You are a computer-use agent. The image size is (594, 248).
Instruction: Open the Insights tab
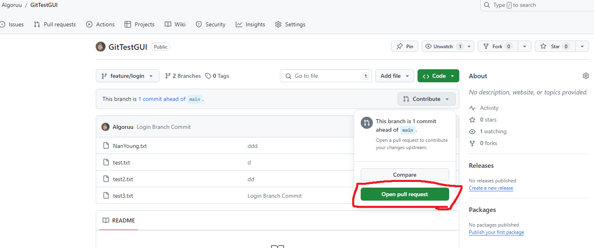coord(250,24)
